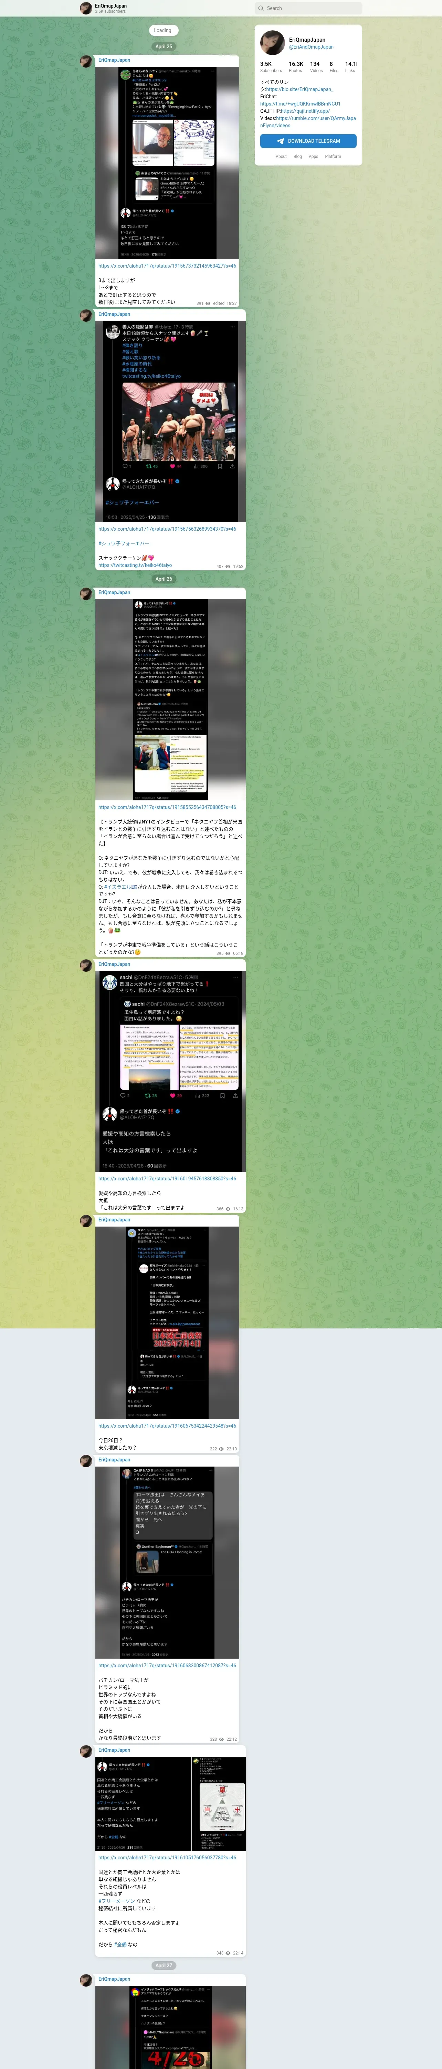Screen dimensions: 442x2069
Task: Click the views eye icon next to 407
Action: pos(228,566)
